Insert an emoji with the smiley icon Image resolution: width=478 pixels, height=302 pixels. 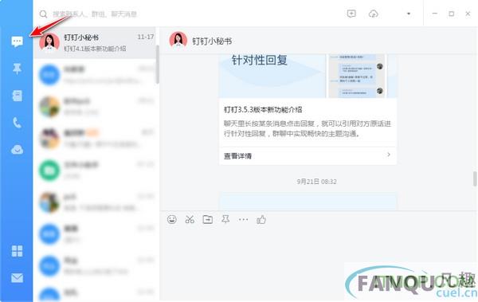point(172,219)
